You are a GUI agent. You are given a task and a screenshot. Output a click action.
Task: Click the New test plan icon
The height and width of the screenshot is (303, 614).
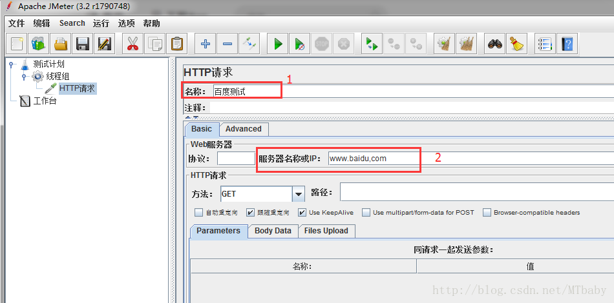16,43
